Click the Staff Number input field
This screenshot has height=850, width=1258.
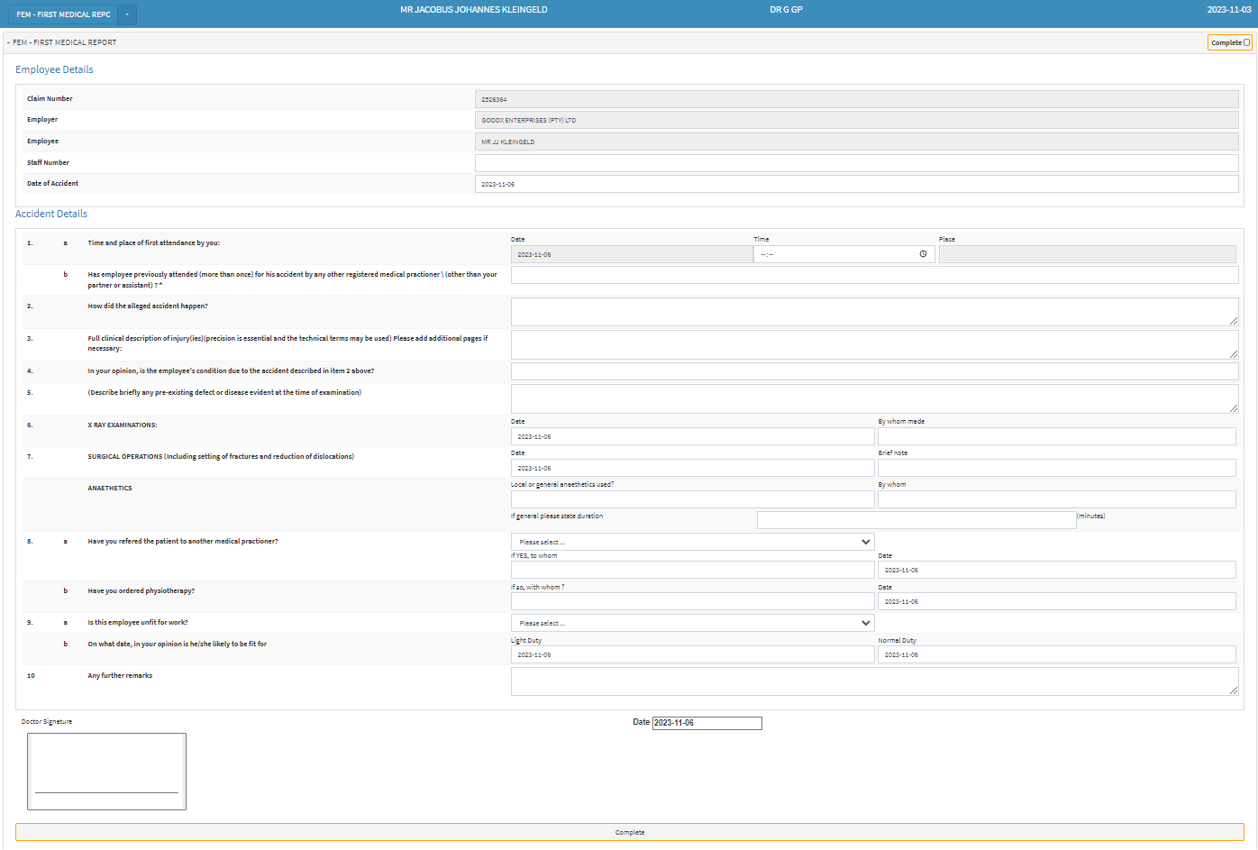pyautogui.click(x=856, y=163)
